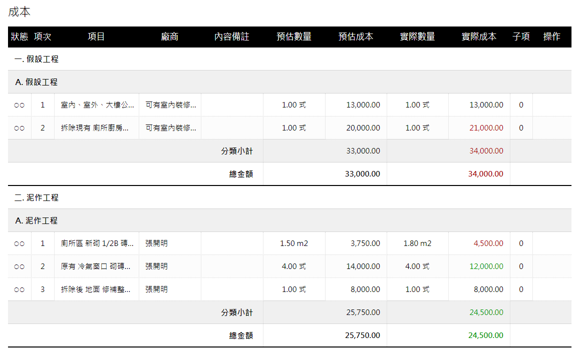Open item 室內、室外、大樓公...
Image resolution: width=581 pixels, height=350 pixels.
[97, 105]
